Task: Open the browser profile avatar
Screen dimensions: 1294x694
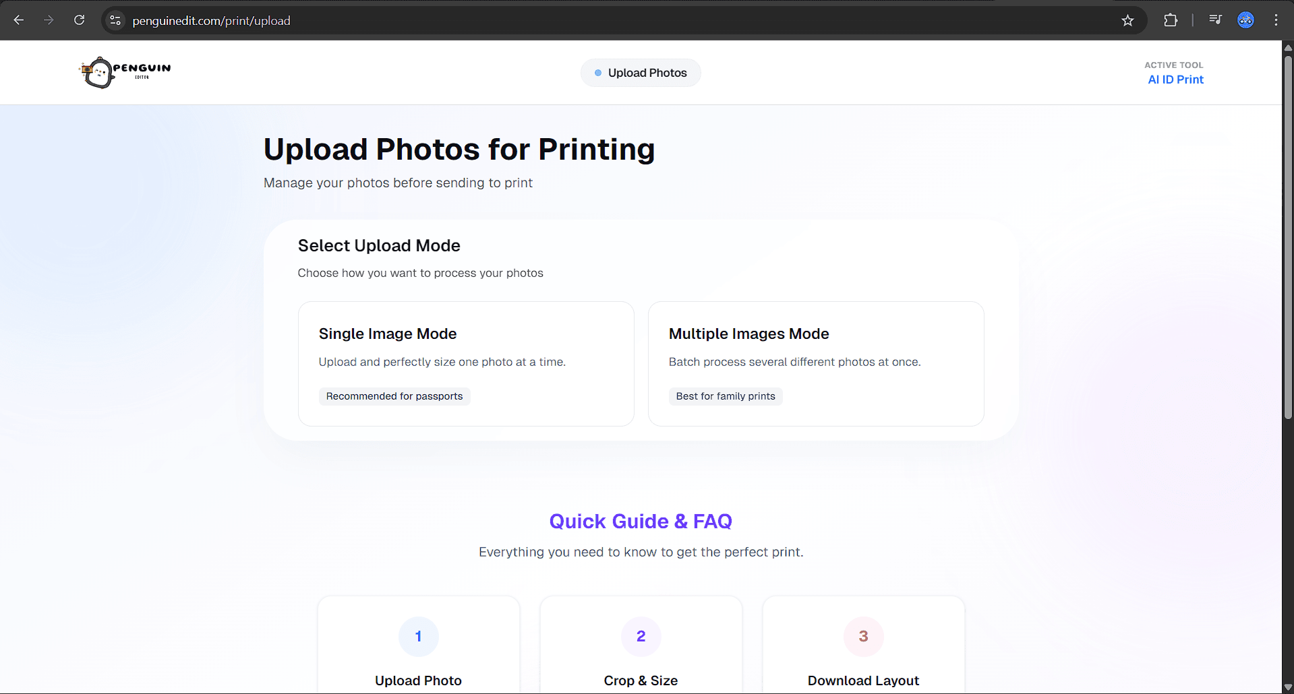Action: click(1245, 20)
